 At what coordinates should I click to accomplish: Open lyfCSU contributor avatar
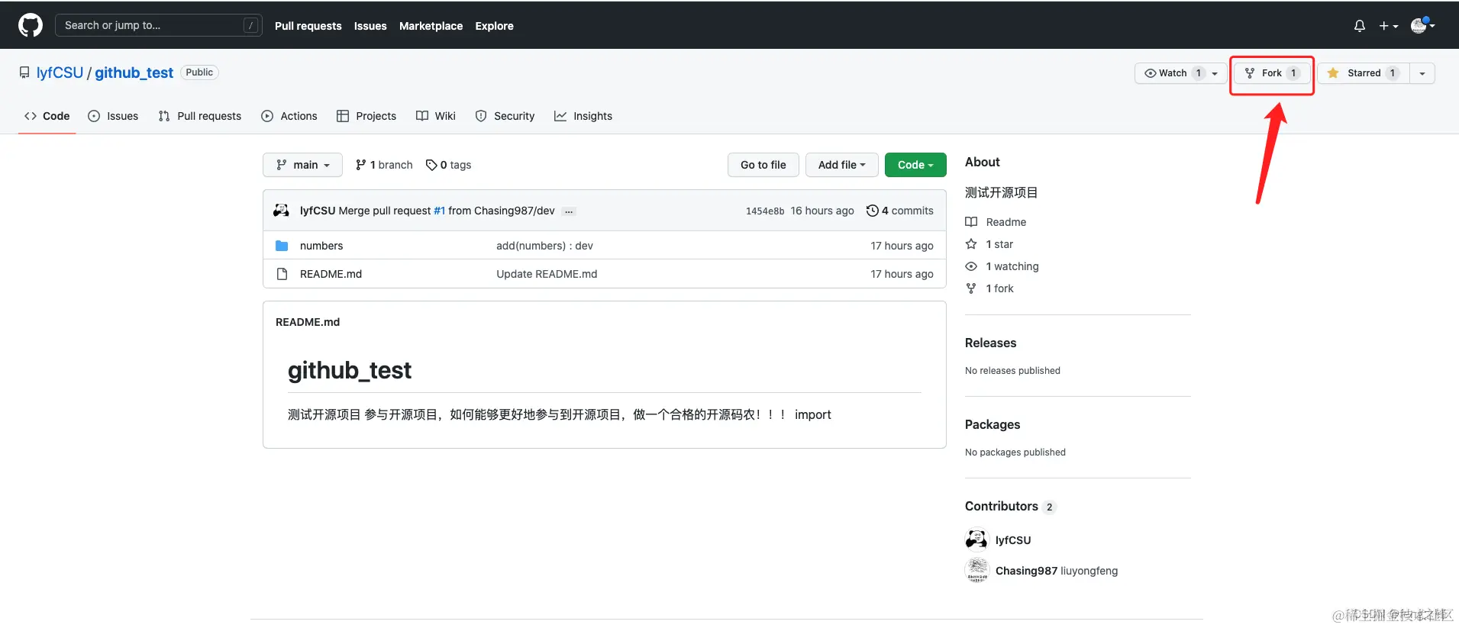click(x=976, y=539)
